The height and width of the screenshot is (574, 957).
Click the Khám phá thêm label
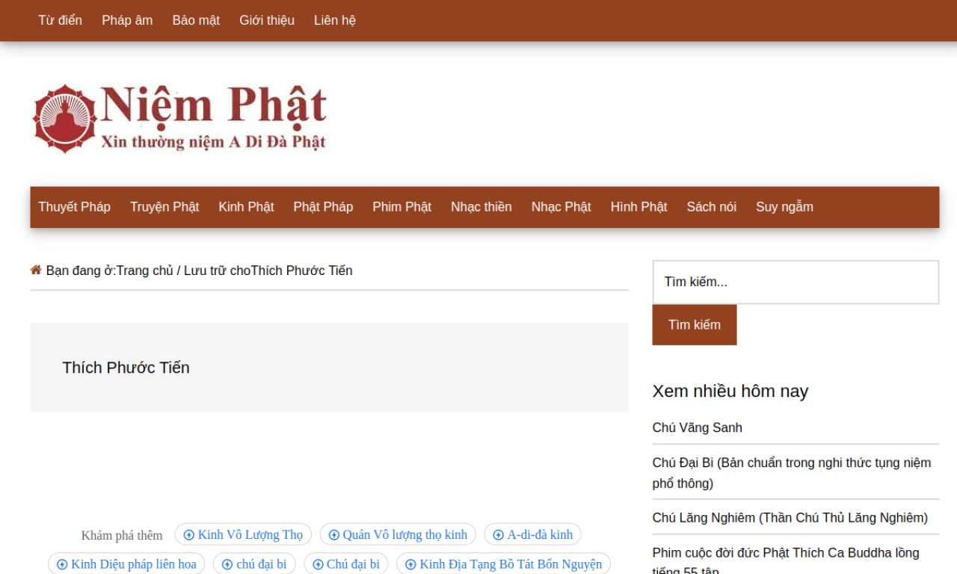(122, 535)
